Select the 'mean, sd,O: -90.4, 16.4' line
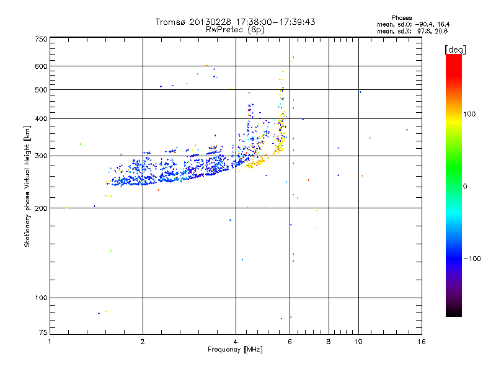The width and height of the screenshot is (496, 372). pyautogui.click(x=413, y=24)
